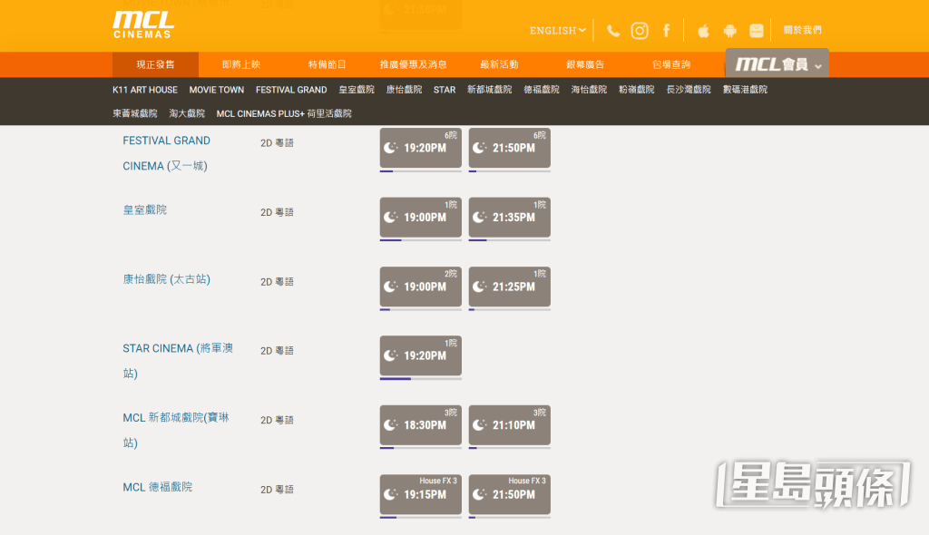Select the 特備節目 tab

click(x=327, y=64)
